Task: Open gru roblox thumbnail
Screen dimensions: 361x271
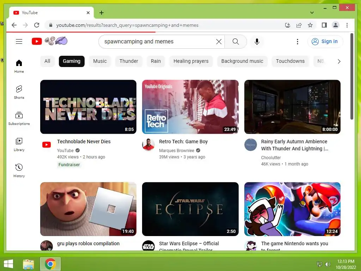Action: pos(88,209)
